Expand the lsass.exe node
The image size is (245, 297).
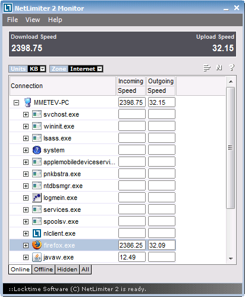[x=26, y=138]
